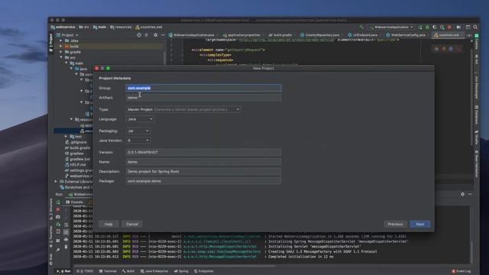
Task: Click the expand/collapse all icon in Project panel
Action: pos(147,35)
